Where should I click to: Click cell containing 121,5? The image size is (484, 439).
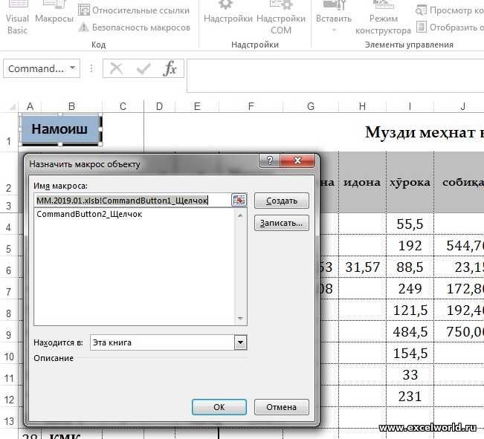click(x=410, y=310)
